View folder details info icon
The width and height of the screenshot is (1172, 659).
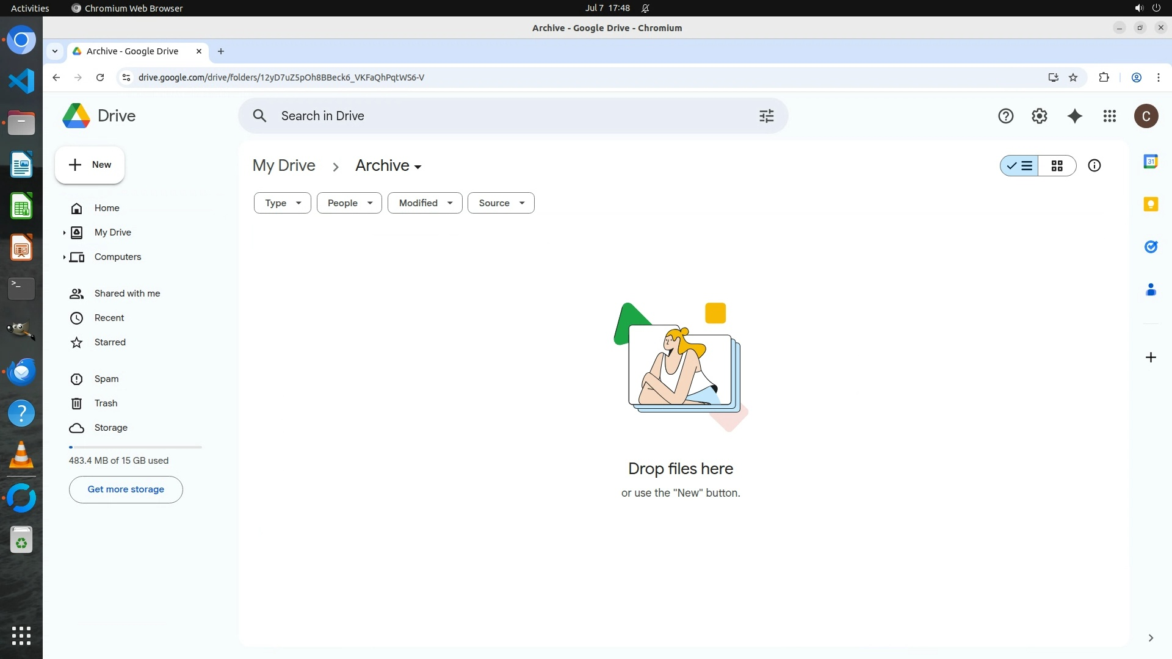coord(1094,165)
